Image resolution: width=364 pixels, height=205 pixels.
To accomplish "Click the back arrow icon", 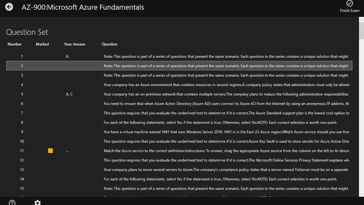I will click(x=9, y=7).
